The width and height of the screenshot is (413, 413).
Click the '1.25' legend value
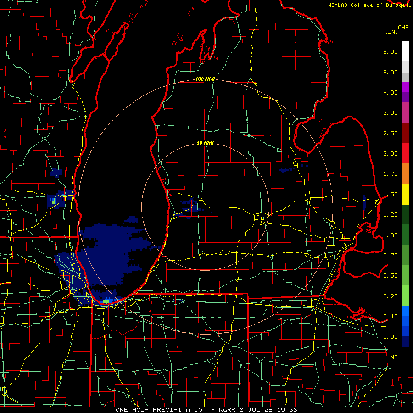(391, 215)
